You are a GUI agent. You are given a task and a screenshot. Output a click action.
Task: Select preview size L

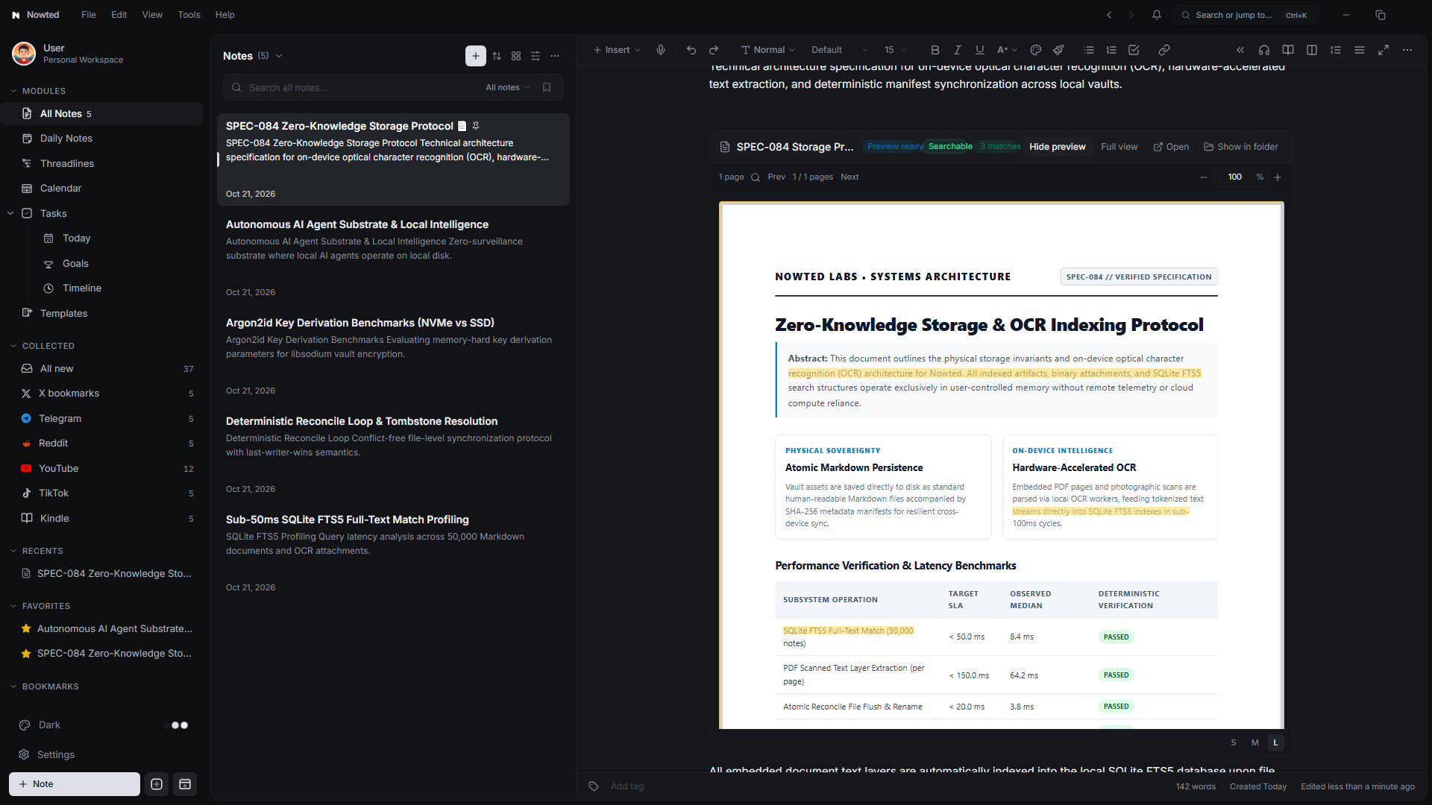coord(1276,742)
